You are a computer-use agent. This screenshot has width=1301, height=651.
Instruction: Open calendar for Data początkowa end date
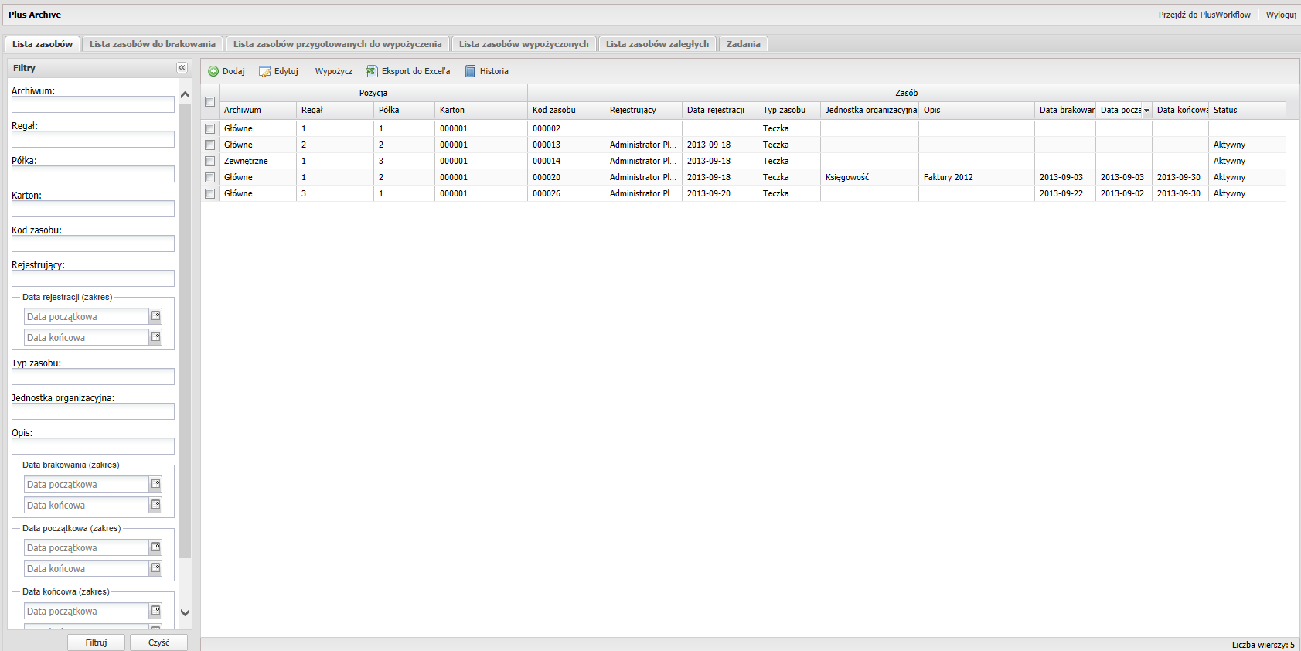tap(155, 568)
